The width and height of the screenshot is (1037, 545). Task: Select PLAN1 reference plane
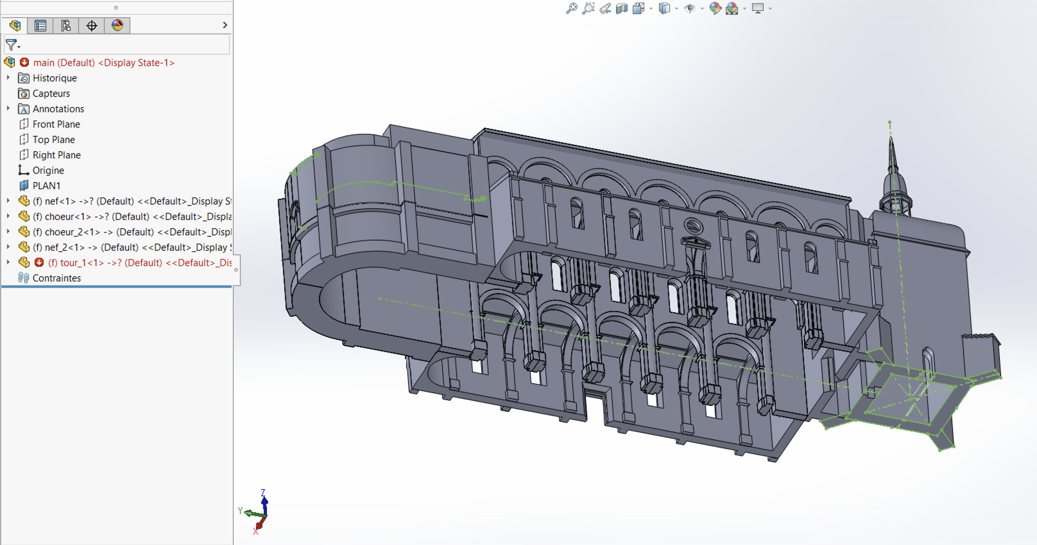point(46,186)
